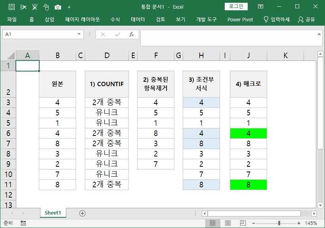The height and width of the screenshot is (228, 325).
Task: Expand the Name Box dropdown arrow
Action: click(x=79, y=34)
